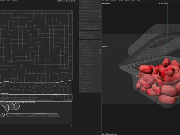Click the checkbox icon right of Project dropdown

point(69,1)
